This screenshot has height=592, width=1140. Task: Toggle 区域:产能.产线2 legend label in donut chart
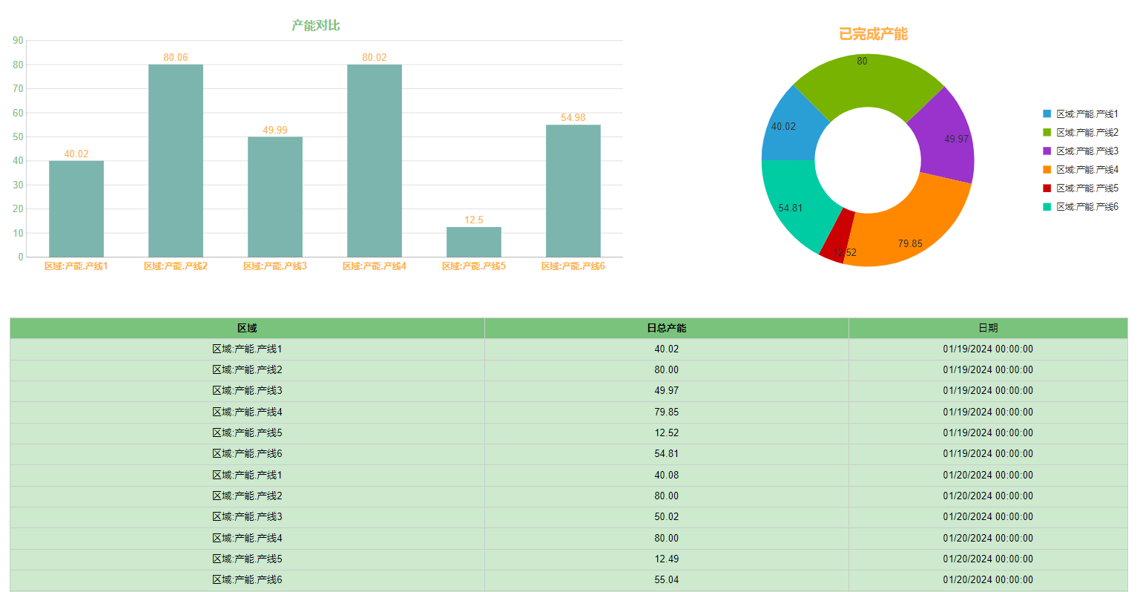pyautogui.click(x=1087, y=133)
